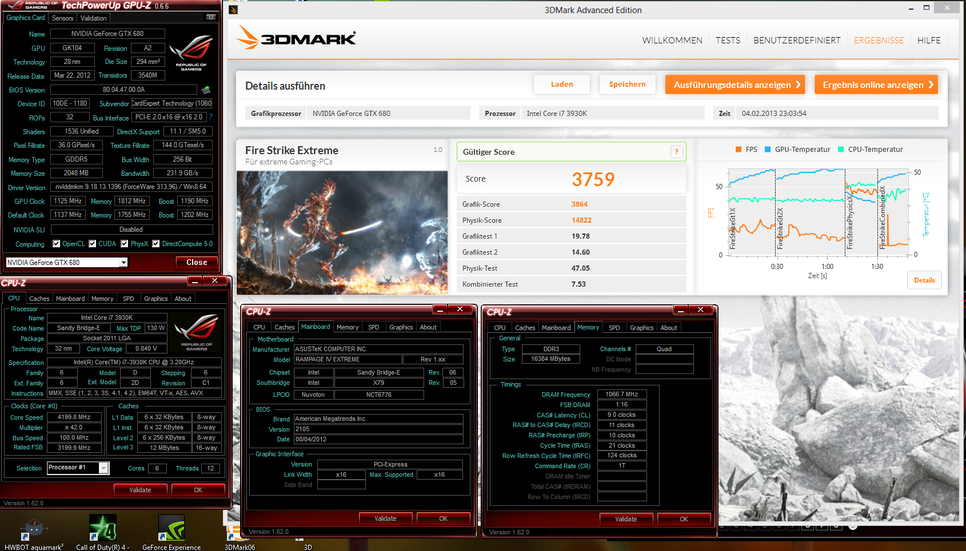Open the SPD tab in the CPU-Z Mainboard window
Image resolution: width=966 pixels, height=551 pixels.
point(373,327)
